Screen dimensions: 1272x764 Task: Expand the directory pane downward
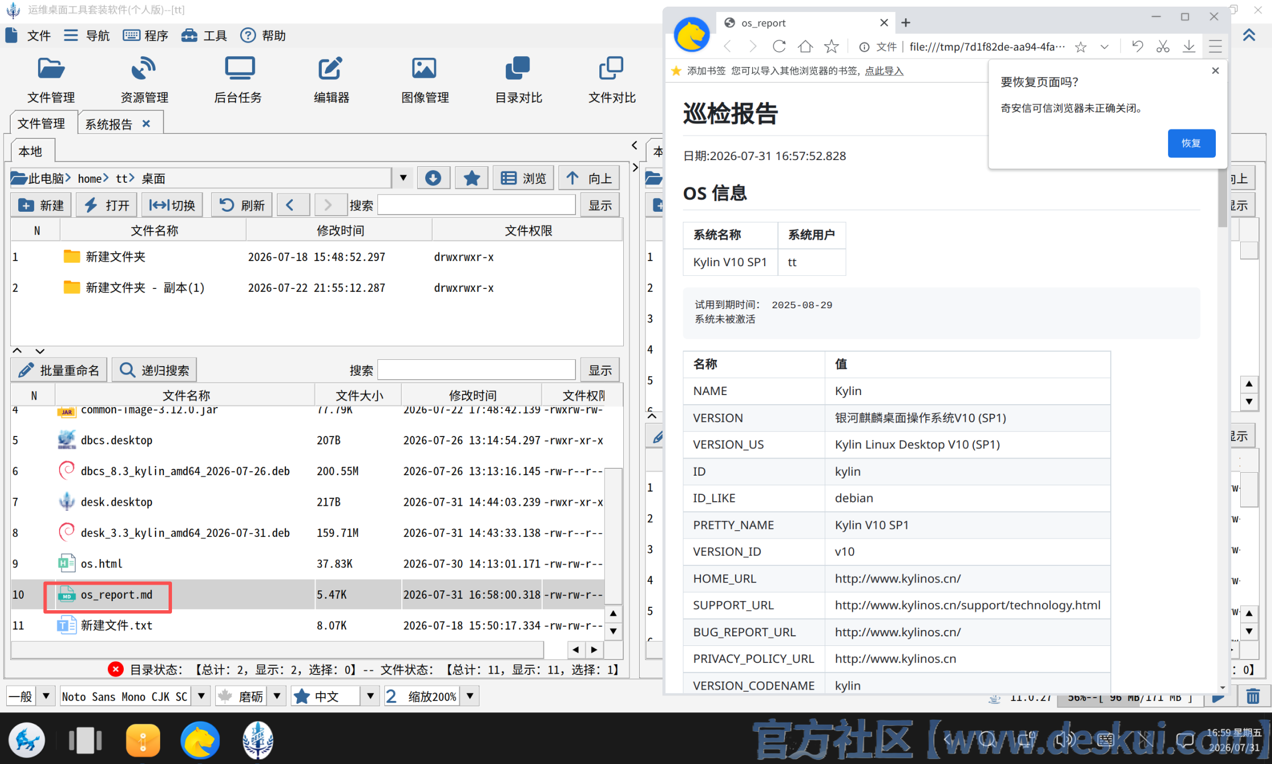coord(40,351)
